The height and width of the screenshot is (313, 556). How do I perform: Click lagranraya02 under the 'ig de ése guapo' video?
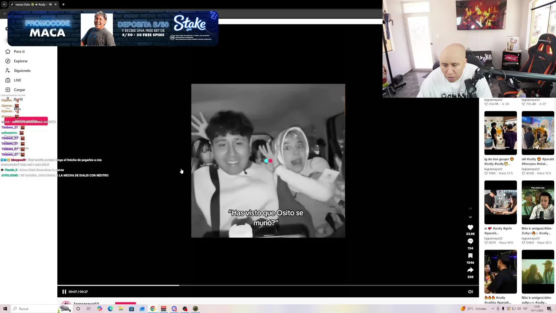493,169
